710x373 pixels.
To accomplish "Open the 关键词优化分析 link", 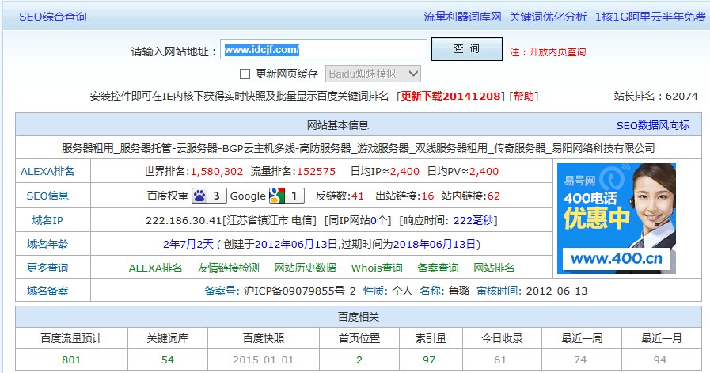I will pos(548,17).
